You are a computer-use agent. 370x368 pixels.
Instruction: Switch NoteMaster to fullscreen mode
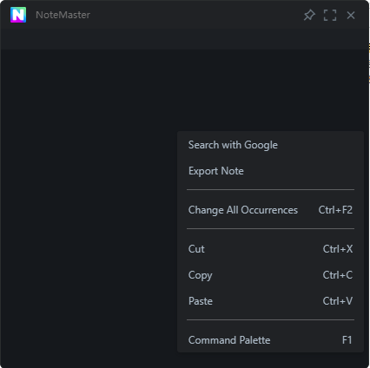tap(330, 15)
